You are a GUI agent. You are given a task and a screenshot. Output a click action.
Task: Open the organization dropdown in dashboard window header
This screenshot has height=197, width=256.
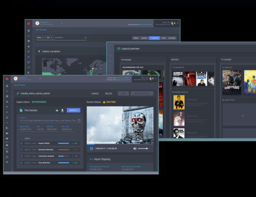[62, 23]
